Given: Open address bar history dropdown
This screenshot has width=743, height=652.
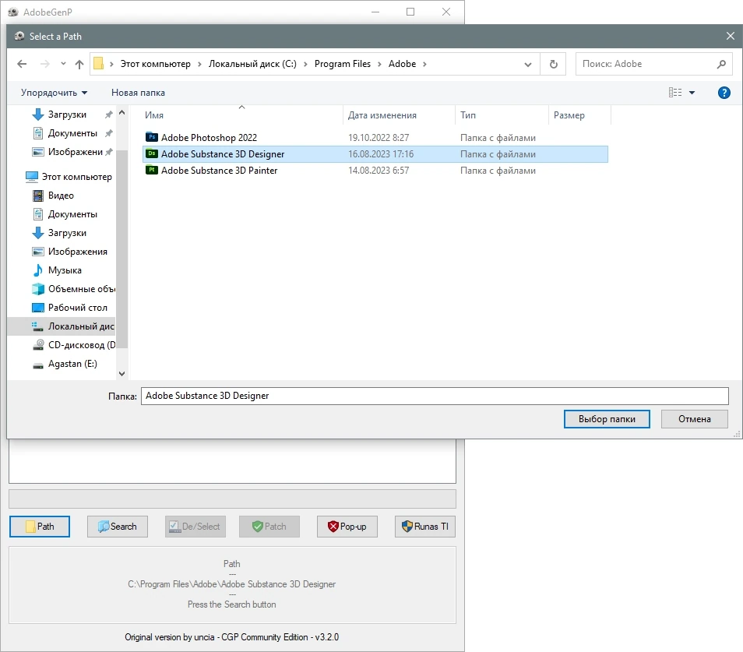Looking at the screenshot, I should click(528, 65).
